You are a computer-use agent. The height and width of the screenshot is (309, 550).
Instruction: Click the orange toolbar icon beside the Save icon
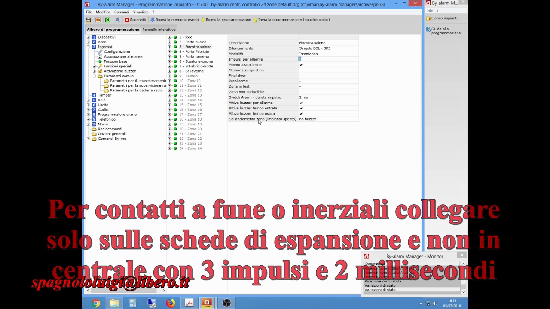[98, 20]
